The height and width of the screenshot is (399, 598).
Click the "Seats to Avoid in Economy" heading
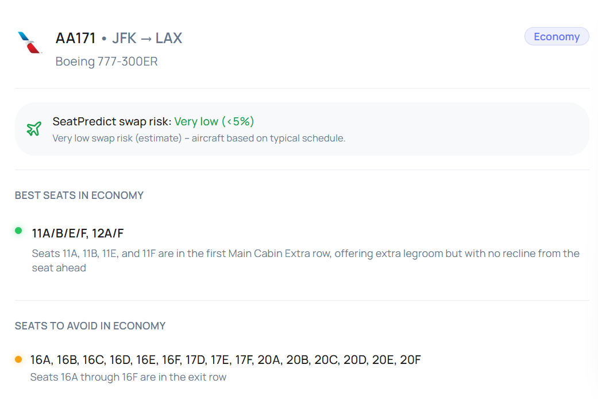(x=90, y=326)
